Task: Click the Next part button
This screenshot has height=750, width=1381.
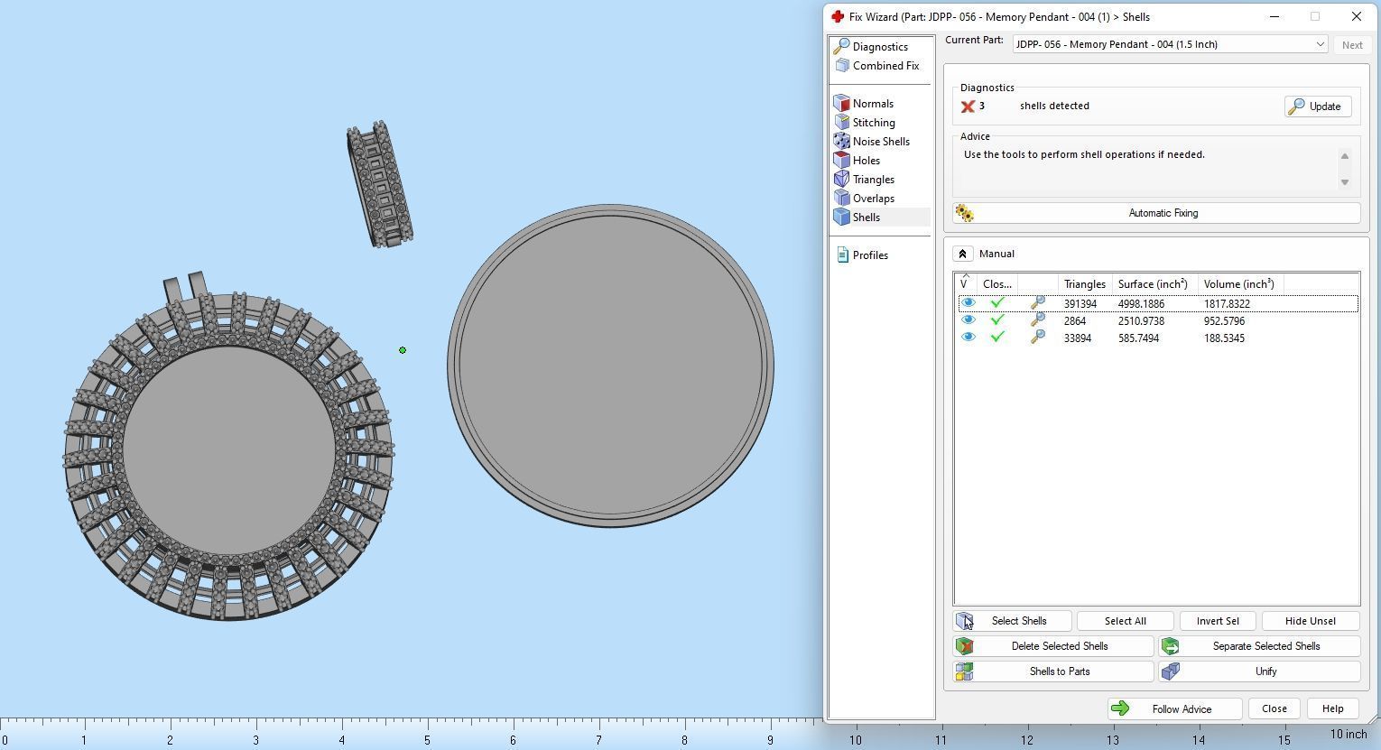Action: click(1352, 44)
